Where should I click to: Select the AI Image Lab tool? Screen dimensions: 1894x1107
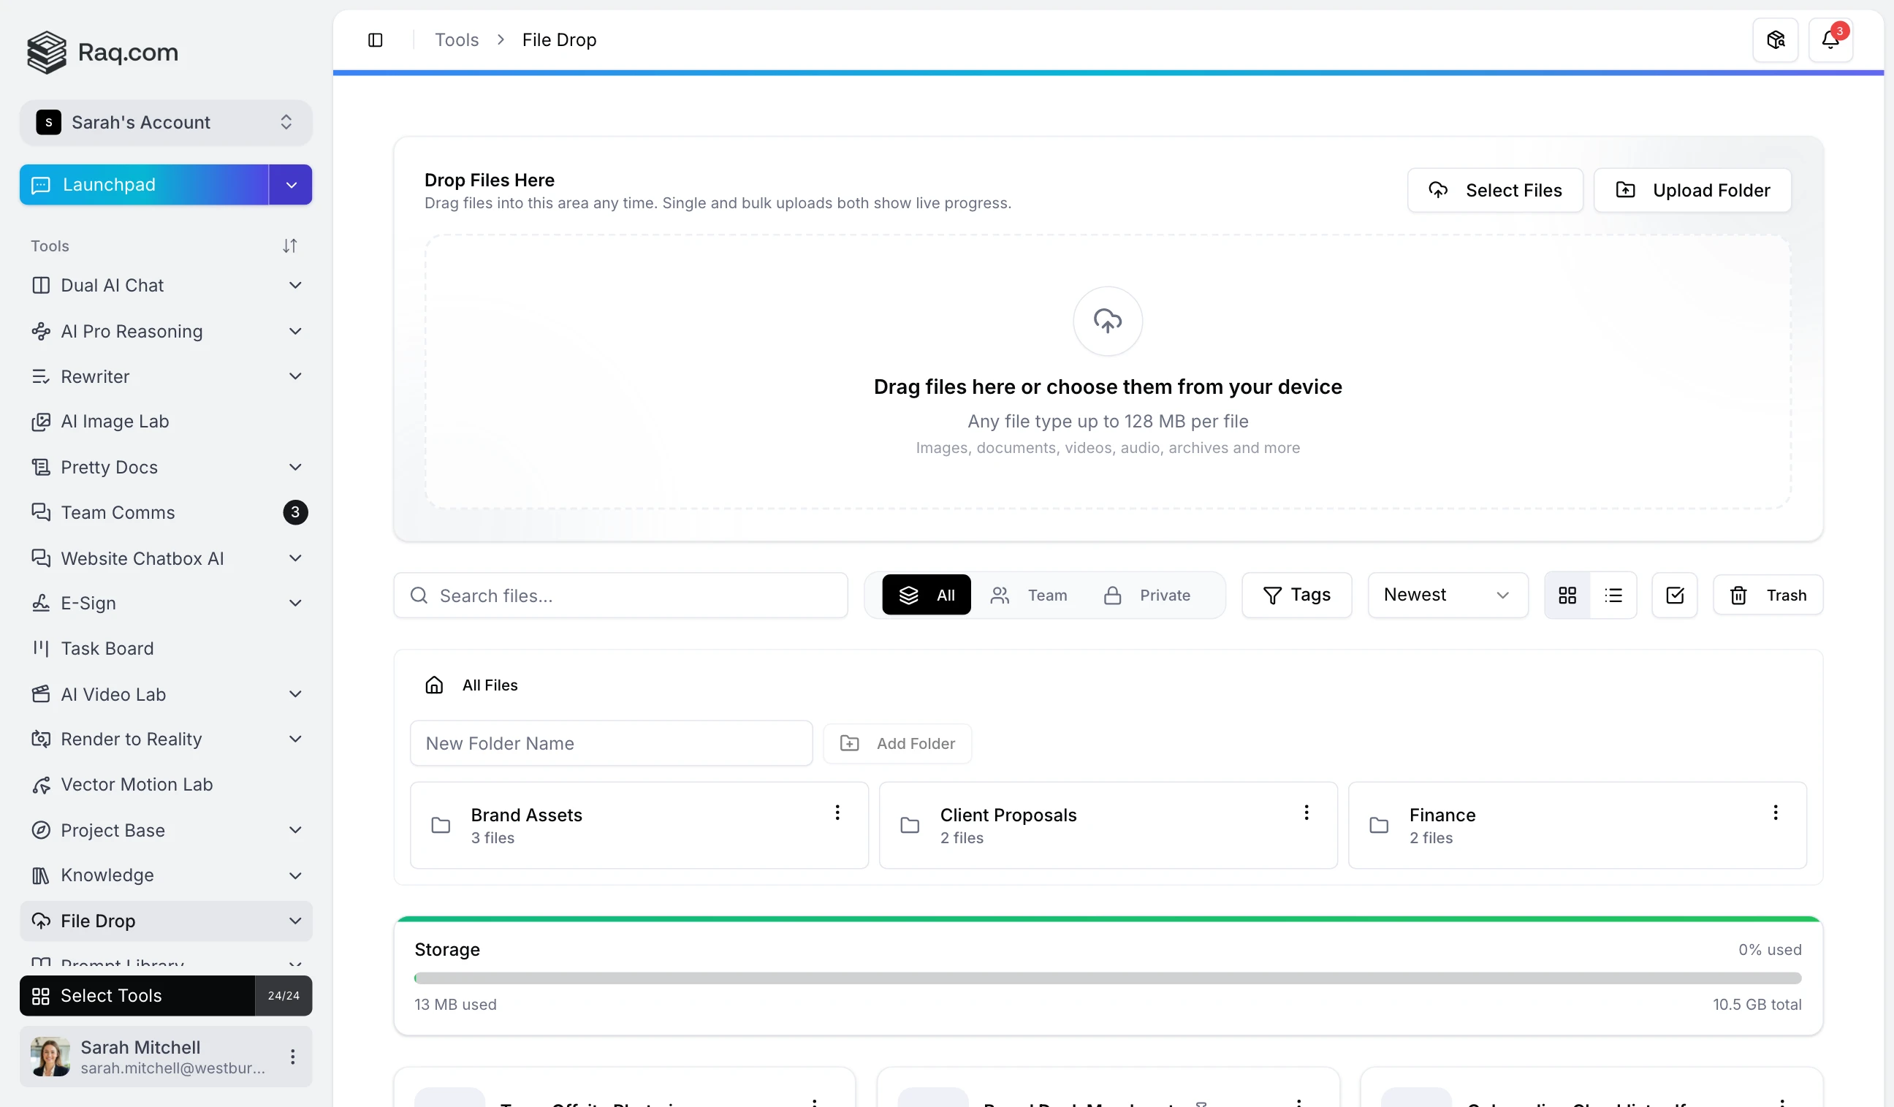pos(114,422)
